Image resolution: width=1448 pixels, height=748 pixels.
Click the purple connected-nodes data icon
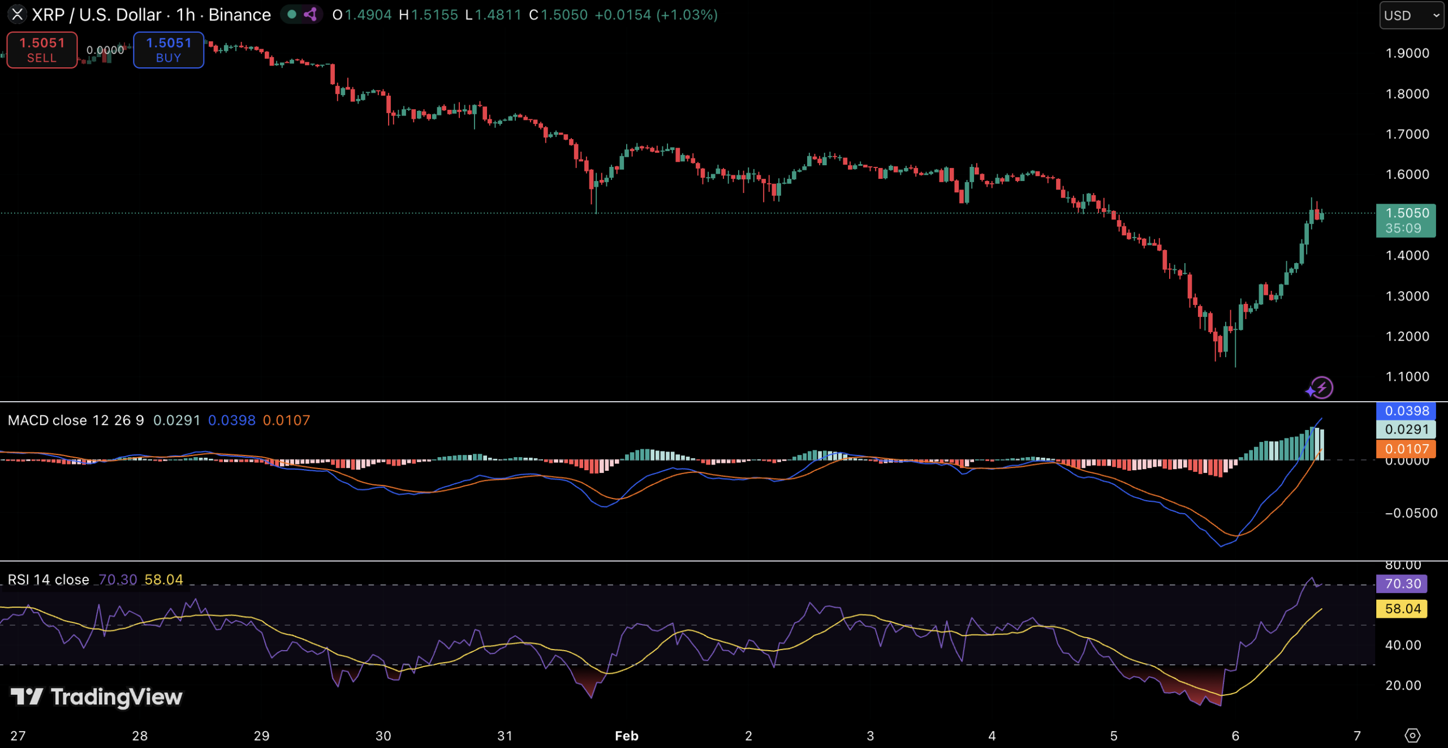pyautogui.click(x=310, y=15)
